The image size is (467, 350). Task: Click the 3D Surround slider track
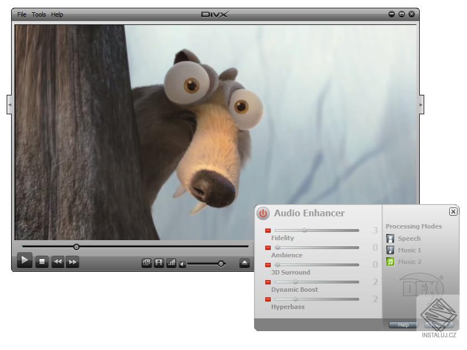pos(317,265)
